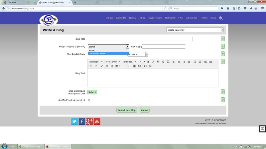The width and height of the screenshot is (266, 149).
Task: Apply italic formatting in blog editor
Action: (x=153, y=62)
